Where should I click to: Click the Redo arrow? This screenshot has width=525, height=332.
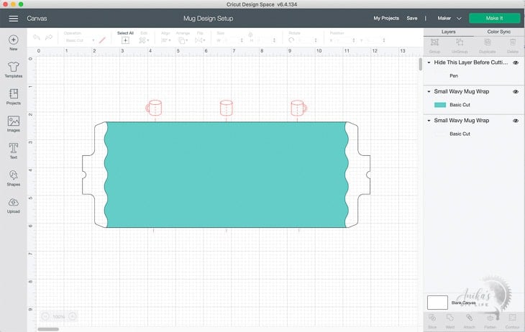tap(49, 37)
